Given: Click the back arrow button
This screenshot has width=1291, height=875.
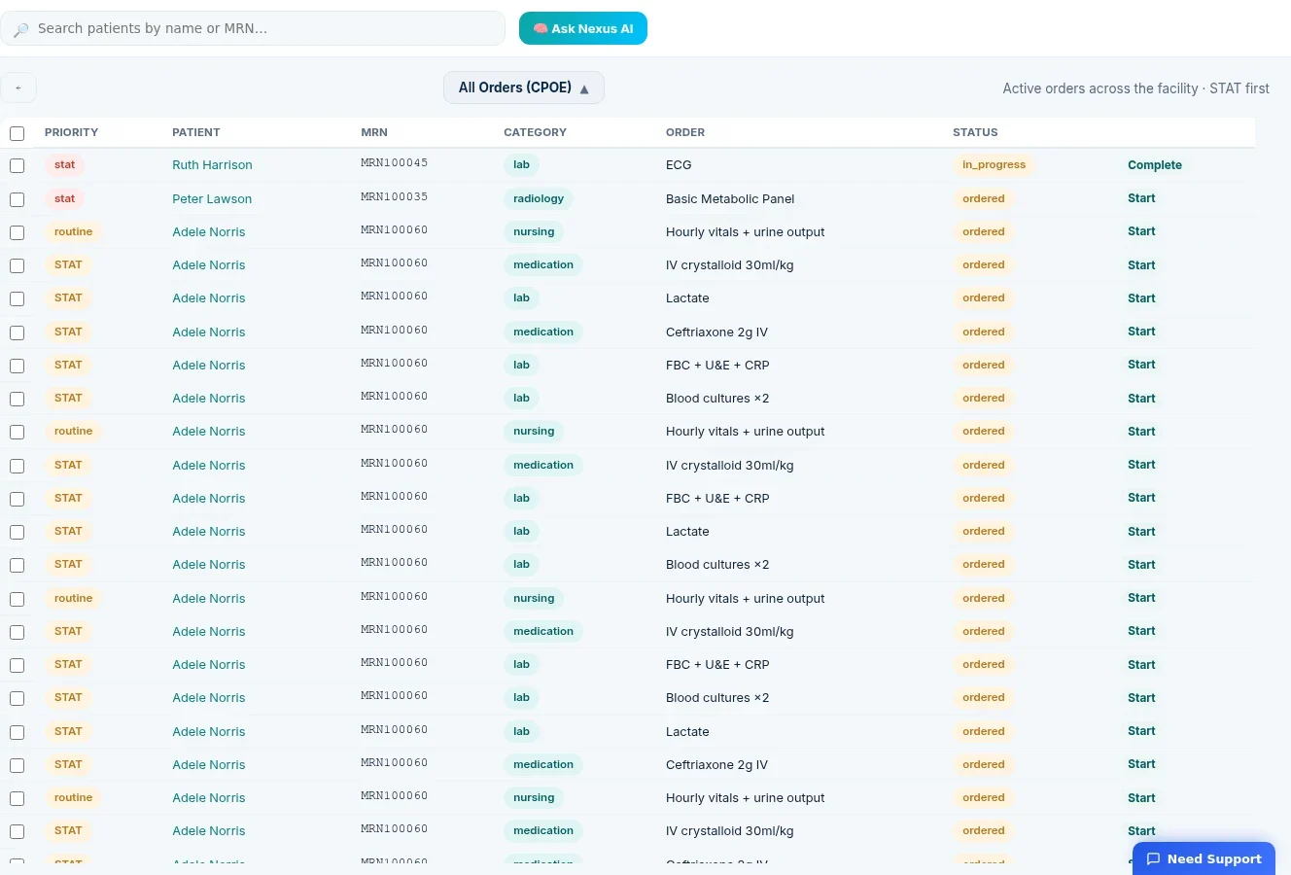Looking at the screenshot, I should [x=18, y=87].
